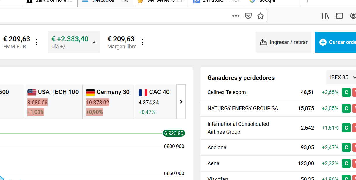Open the Firefox page actions three-dot menu
This screenshot has height=180, width=356.
pos(236,16)
